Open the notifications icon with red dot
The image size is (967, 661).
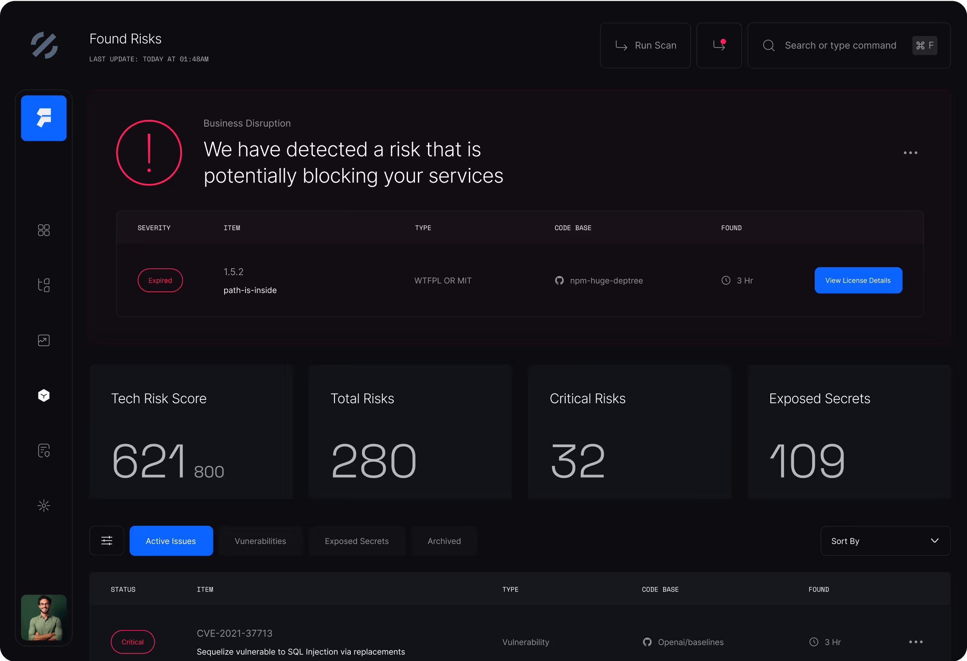[x=719, y=46]
